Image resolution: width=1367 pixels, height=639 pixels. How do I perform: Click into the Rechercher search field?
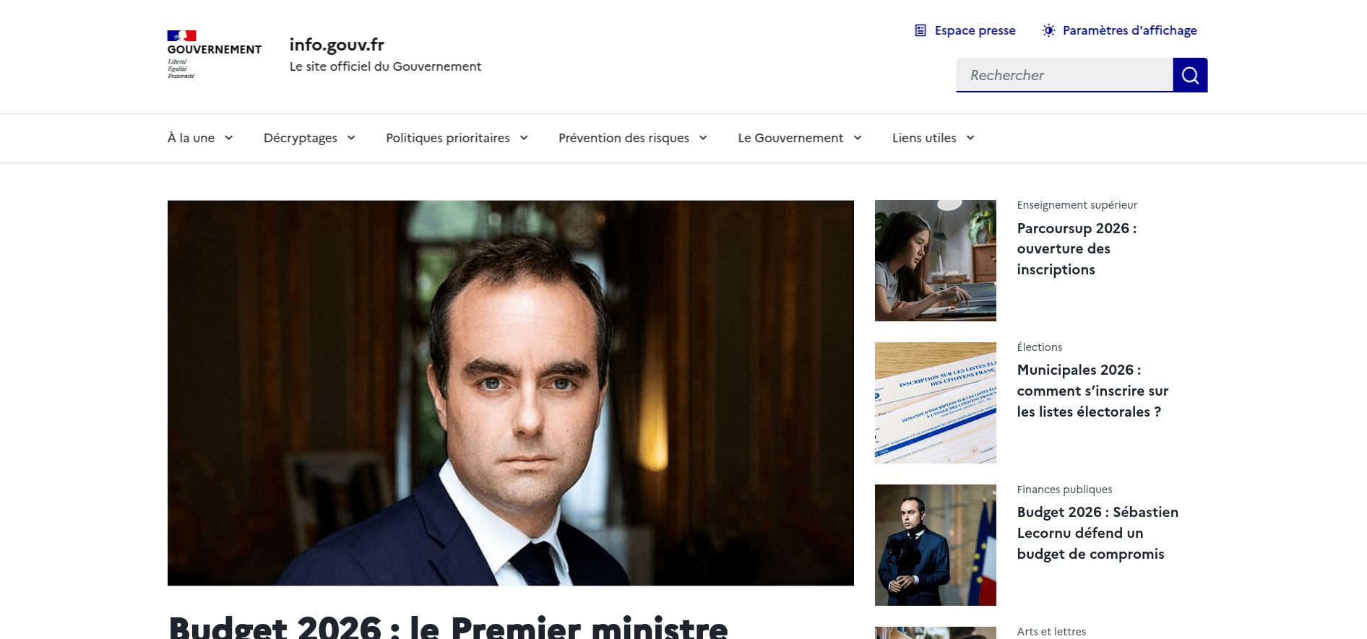click(1064, 75)
